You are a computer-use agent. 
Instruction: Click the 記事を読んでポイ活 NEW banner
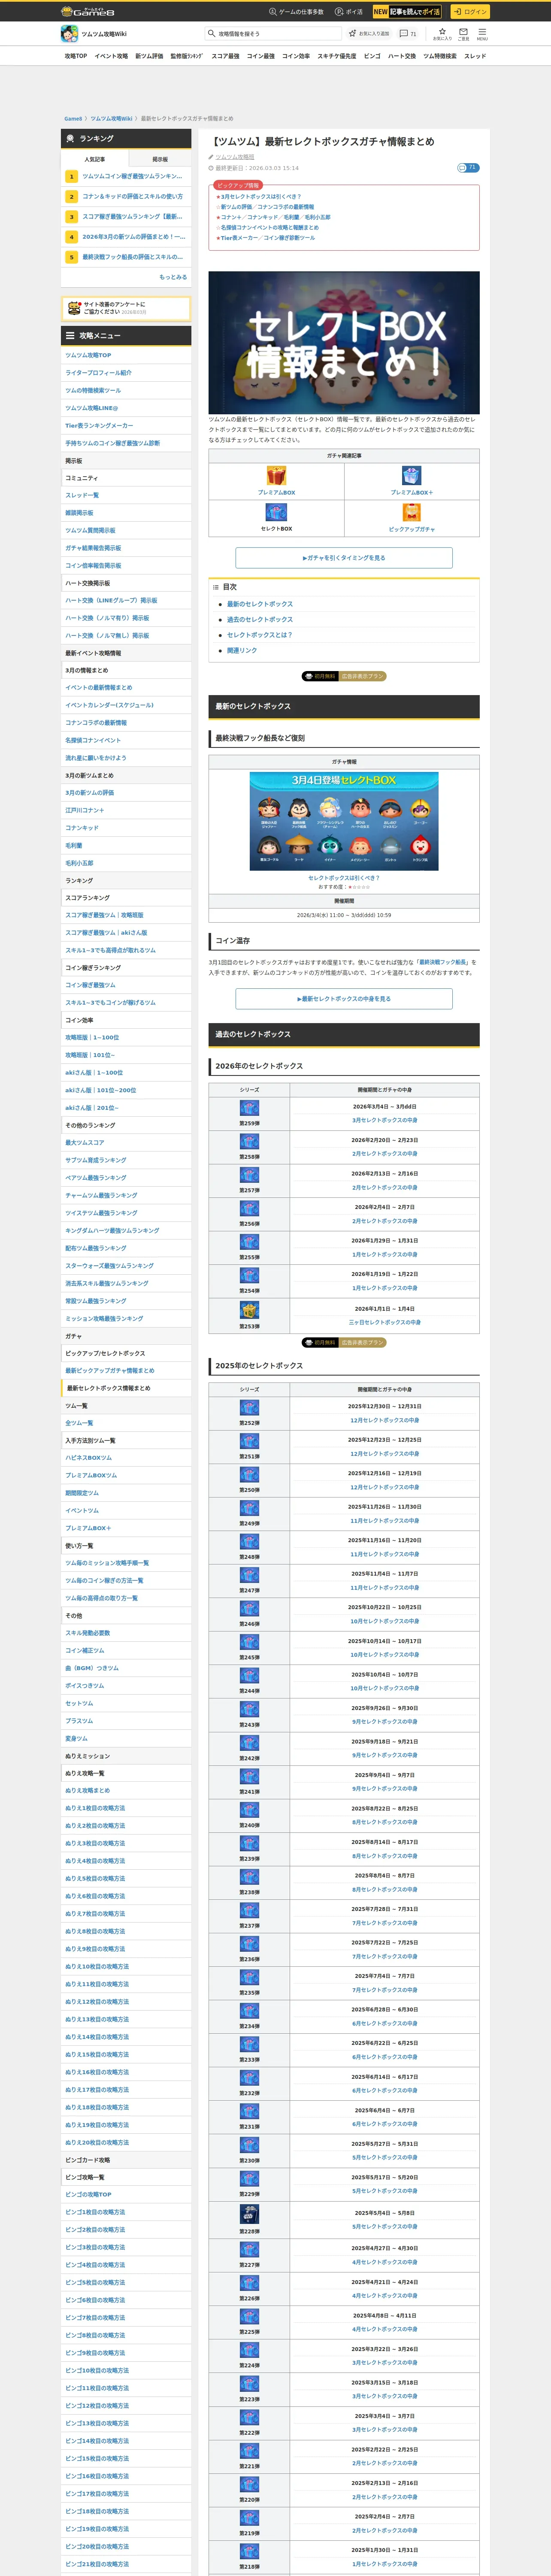407,12
